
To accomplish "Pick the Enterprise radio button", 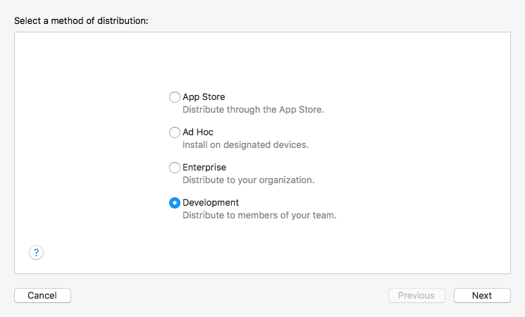I will coord(175,168).
